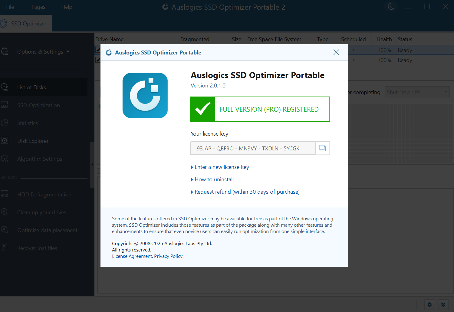Click Statistics pie chart icon
The width and height of the screenshot is (454, 312).
(5, 123)
